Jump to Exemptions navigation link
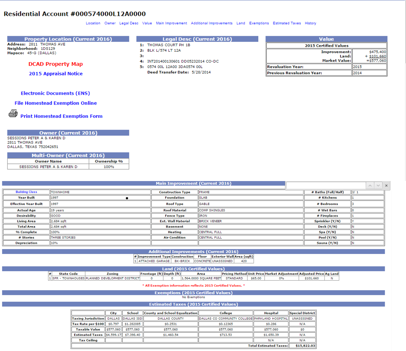Image resolution: width=406 pixels, height=351 pixels. (259, 23)
